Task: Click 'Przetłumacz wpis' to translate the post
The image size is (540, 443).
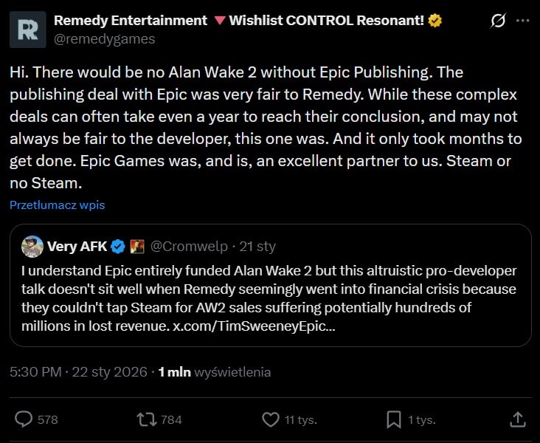Action: click(58, 205)
